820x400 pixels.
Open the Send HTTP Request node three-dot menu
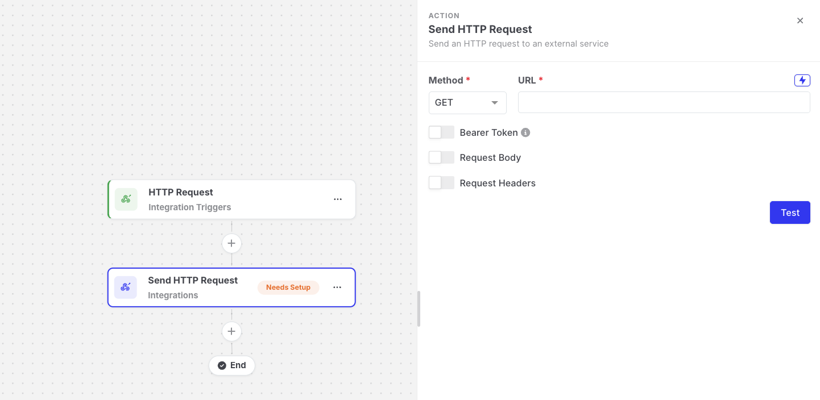(337, 287)
